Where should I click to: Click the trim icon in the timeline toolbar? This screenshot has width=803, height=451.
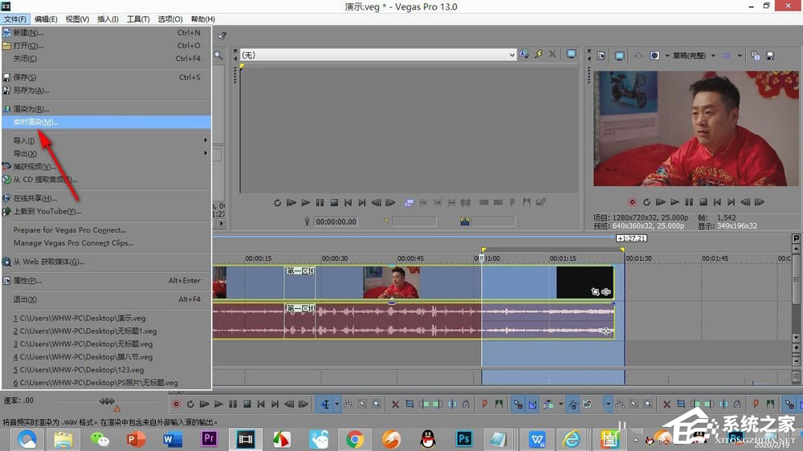tap(410, 404)
